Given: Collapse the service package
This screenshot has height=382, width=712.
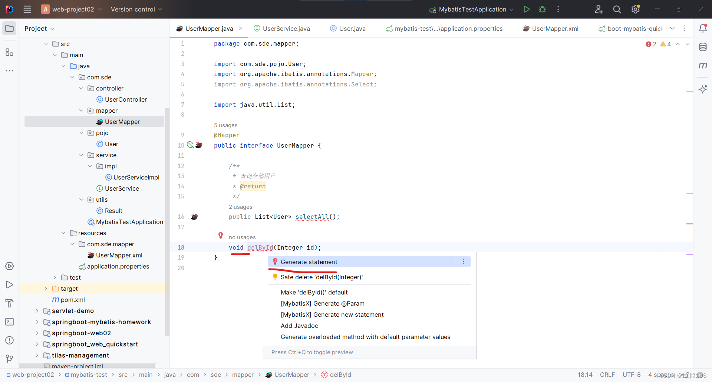Looking at the screenshot, I should click(x=81, y=155).
